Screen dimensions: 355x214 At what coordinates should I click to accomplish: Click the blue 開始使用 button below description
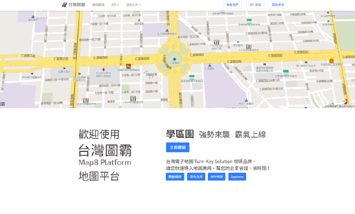(175, 177)
